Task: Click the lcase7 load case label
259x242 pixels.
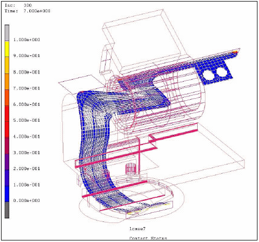Action: coord(137,229)
